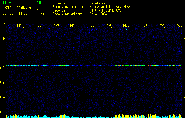Click the meteor count value 48
The height and width of the screenshot is (118, 185).
click(x=43, y=13)
